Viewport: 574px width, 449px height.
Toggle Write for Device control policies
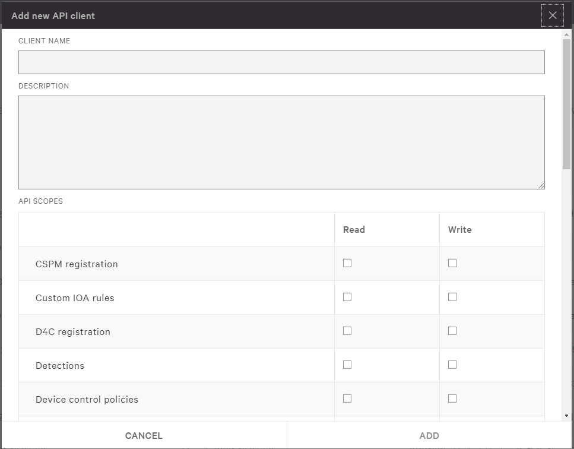[x=452, y=399]
